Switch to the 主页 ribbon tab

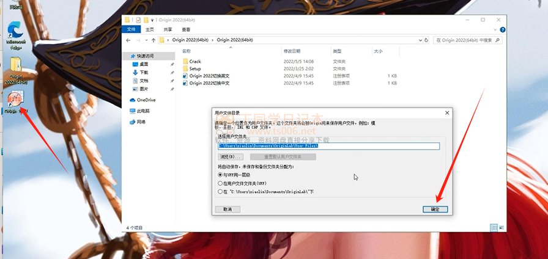click(x=150, y=30)
